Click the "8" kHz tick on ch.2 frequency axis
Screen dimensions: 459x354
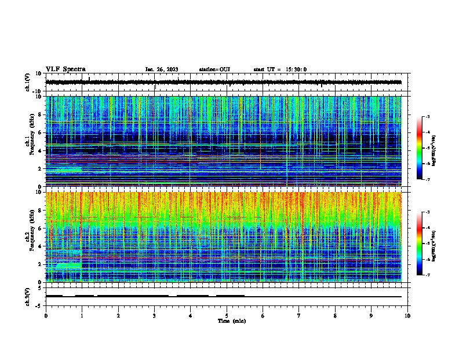41,211
